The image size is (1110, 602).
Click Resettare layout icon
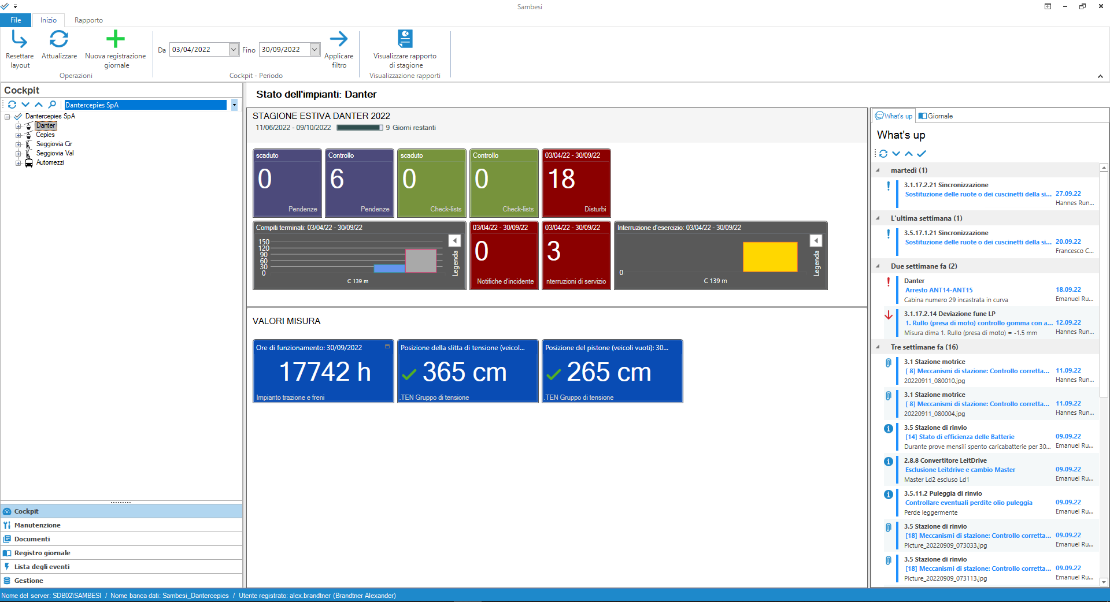click(x=20, y=39)
